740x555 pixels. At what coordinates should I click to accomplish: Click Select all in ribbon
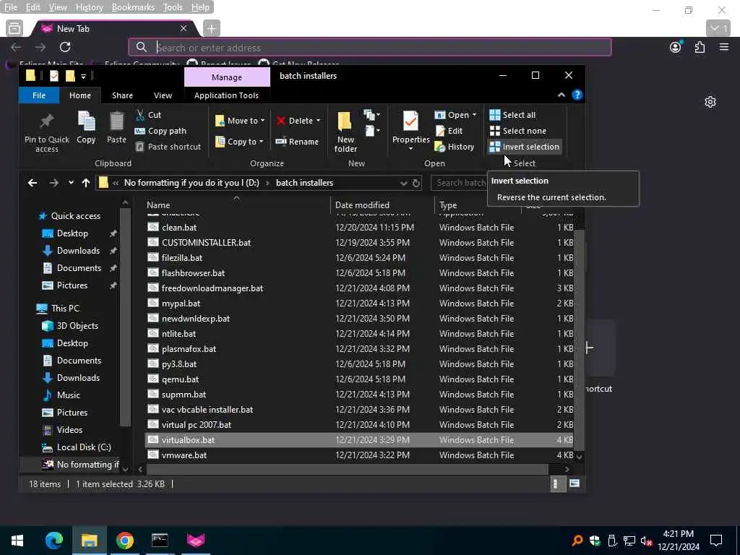(512, 115)
